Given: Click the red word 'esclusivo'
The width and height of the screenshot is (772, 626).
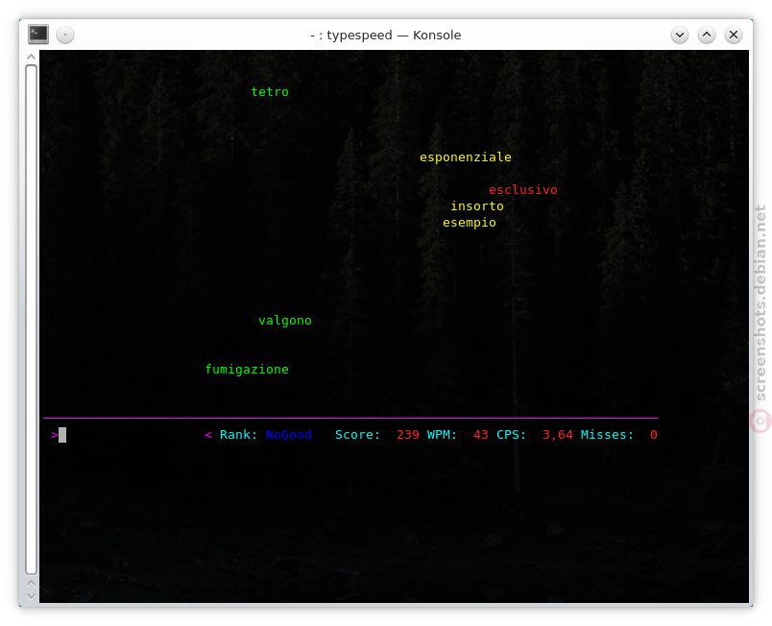Looking at the screenshot, I should tap(523, 190).
